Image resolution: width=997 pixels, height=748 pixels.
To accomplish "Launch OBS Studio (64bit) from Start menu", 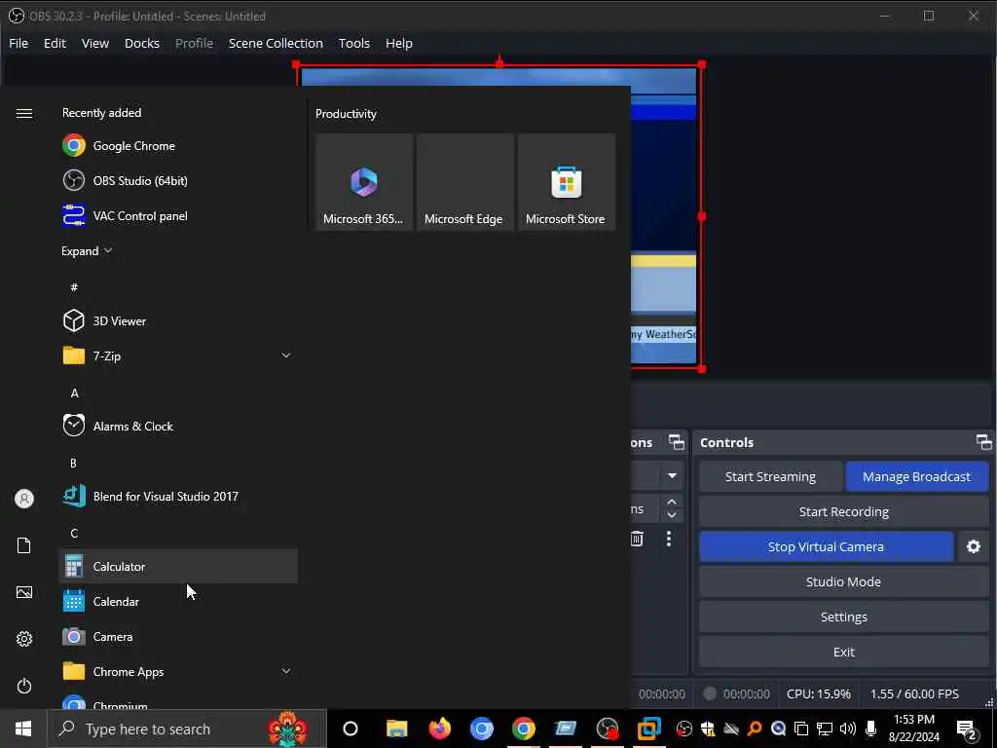I will click(x=178, y=180).
